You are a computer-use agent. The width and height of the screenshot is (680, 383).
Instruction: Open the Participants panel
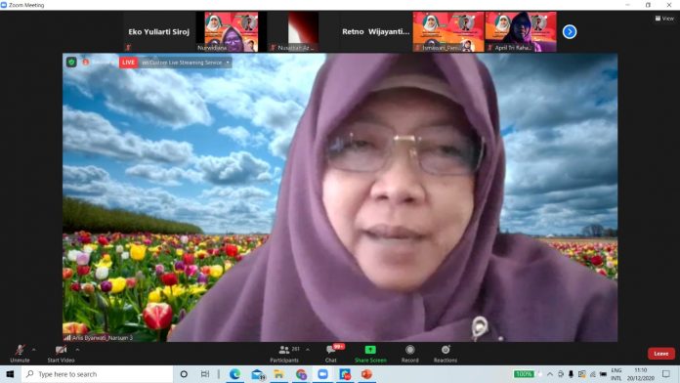[284, 353]
